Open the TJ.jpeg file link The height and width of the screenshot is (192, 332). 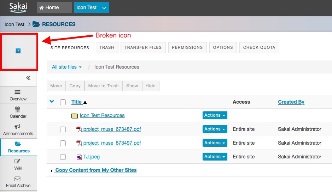pos(91,157)
